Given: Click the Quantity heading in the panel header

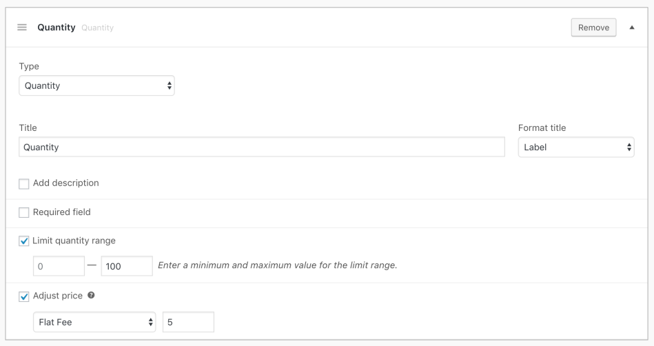Looking at the screenshot, I should click(x=57, y=28).
